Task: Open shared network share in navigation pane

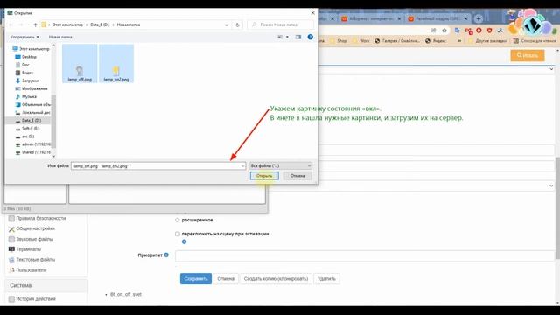Action: coord(33,152)
